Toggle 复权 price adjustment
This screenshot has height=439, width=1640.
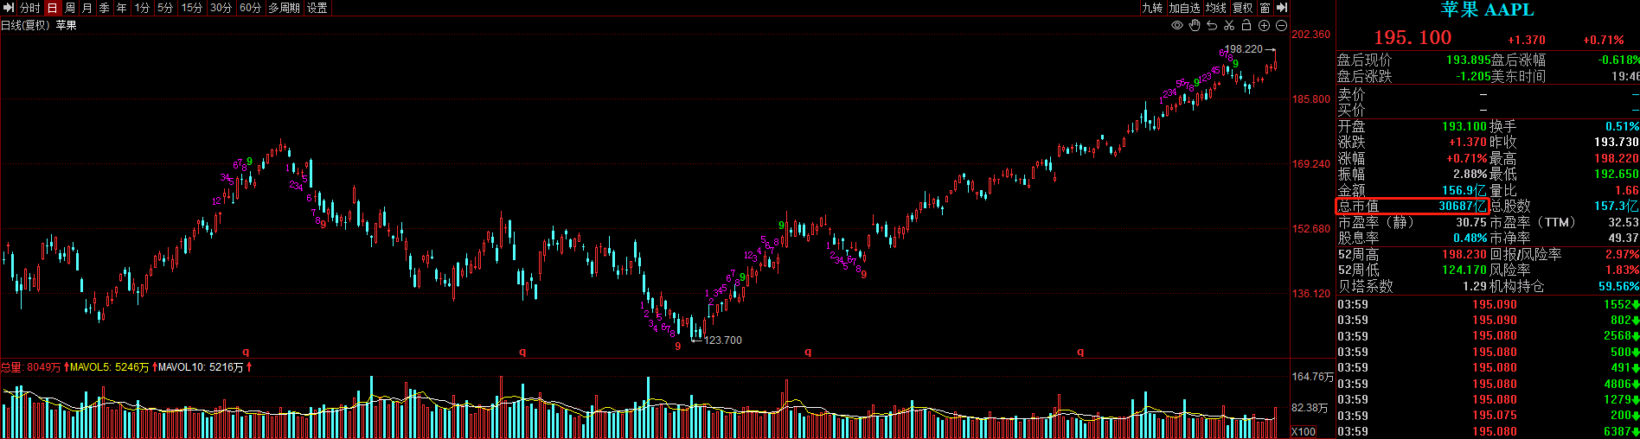click(x=1243, y=8)
